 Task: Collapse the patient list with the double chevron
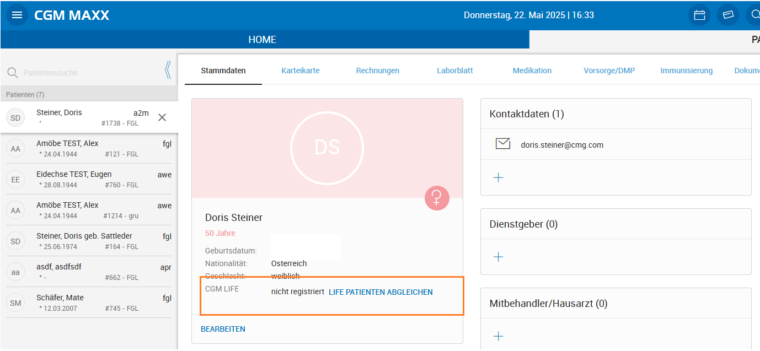tap(168, 69)
